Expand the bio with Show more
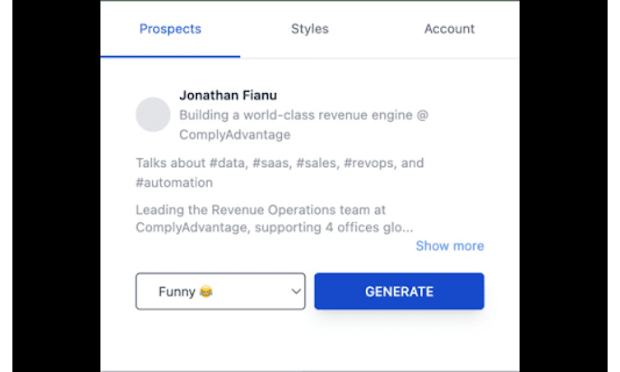620x372 pixels. click(449, 246)
